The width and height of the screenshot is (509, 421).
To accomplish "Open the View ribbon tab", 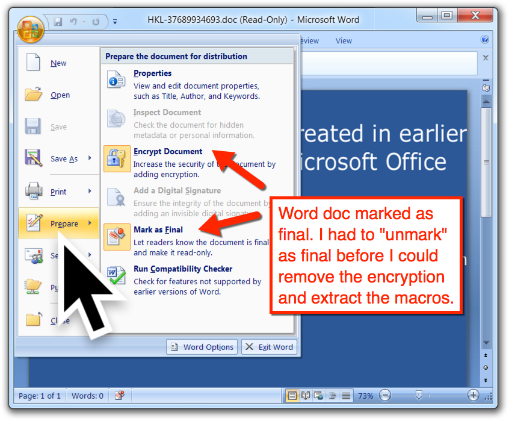I will coord(344,41).
